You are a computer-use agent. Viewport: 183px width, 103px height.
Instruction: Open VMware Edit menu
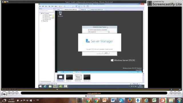43,6
